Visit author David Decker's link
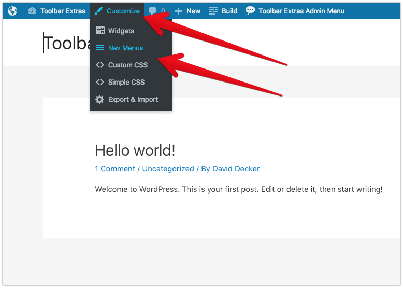403x288 pixels. (236, 169)
